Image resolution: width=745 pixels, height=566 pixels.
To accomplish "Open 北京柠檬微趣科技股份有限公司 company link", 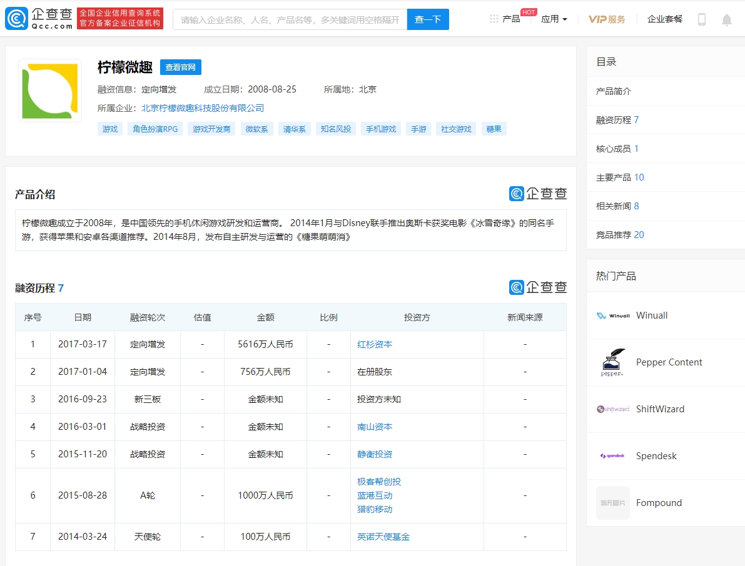I will pyautogui.click(x=203, y=108).
